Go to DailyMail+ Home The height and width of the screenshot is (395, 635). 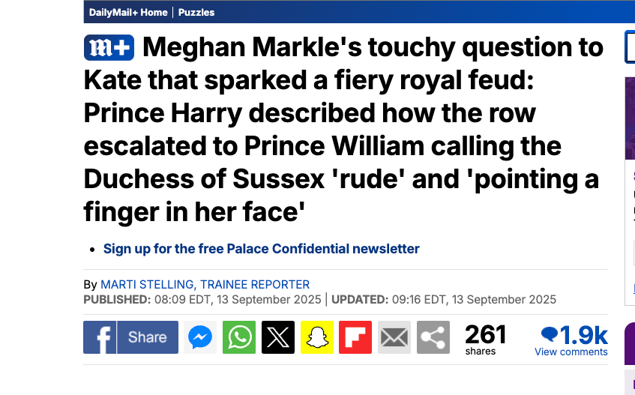click(128, 12)
